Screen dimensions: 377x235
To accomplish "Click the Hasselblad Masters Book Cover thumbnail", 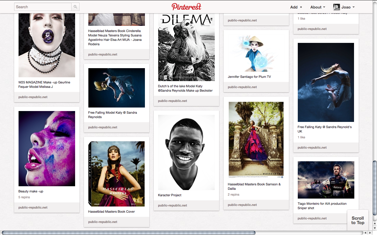I will pos(116,174).
